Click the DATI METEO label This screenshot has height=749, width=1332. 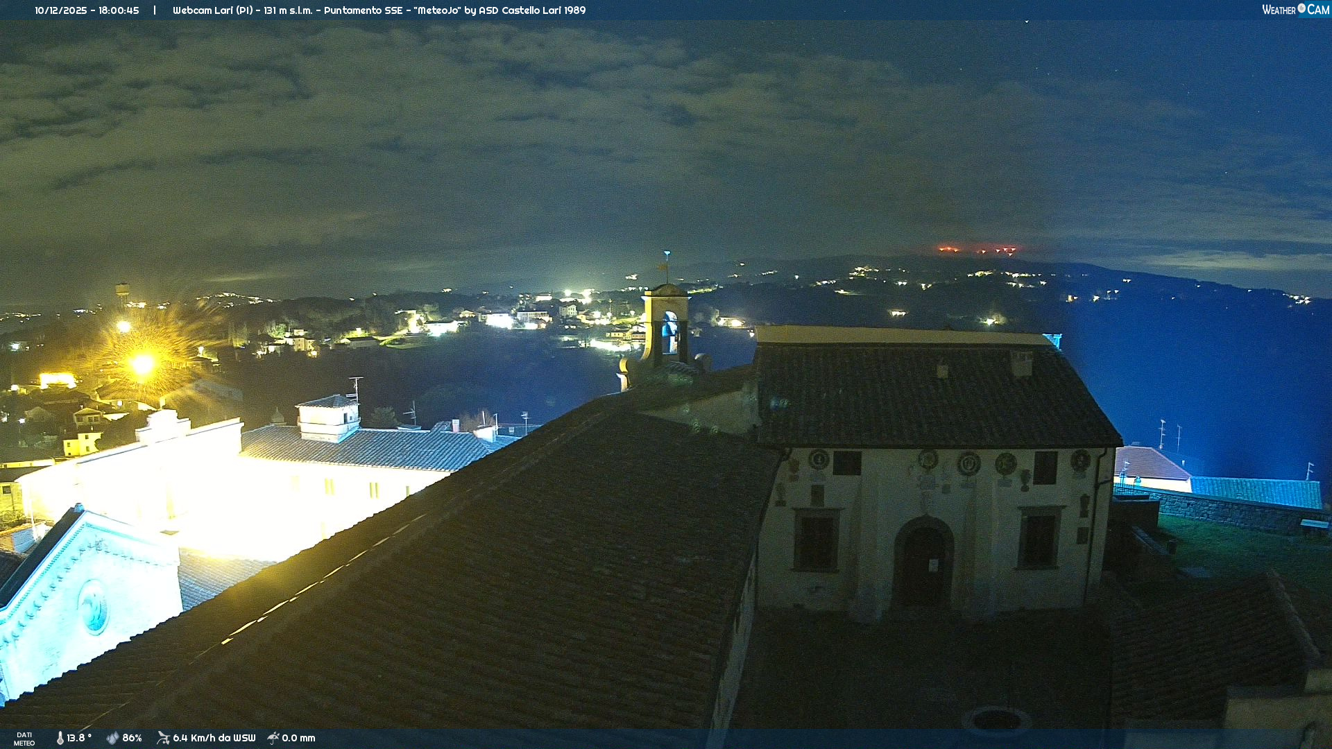24,739
